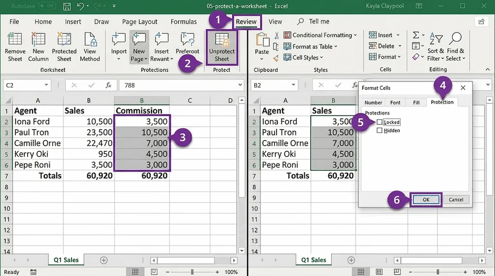Open Format as Table menu
This screenshot has height=276, width=495.
tap(310, 47)
